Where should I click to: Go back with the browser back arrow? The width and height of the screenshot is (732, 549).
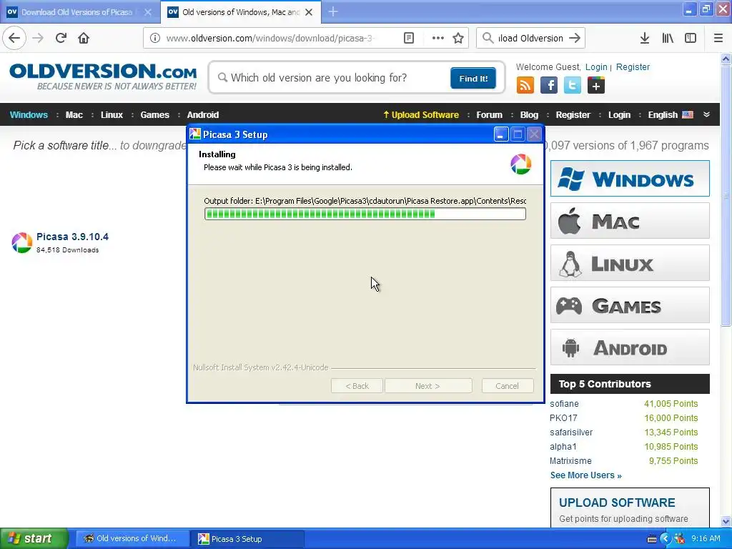[14, 38]
